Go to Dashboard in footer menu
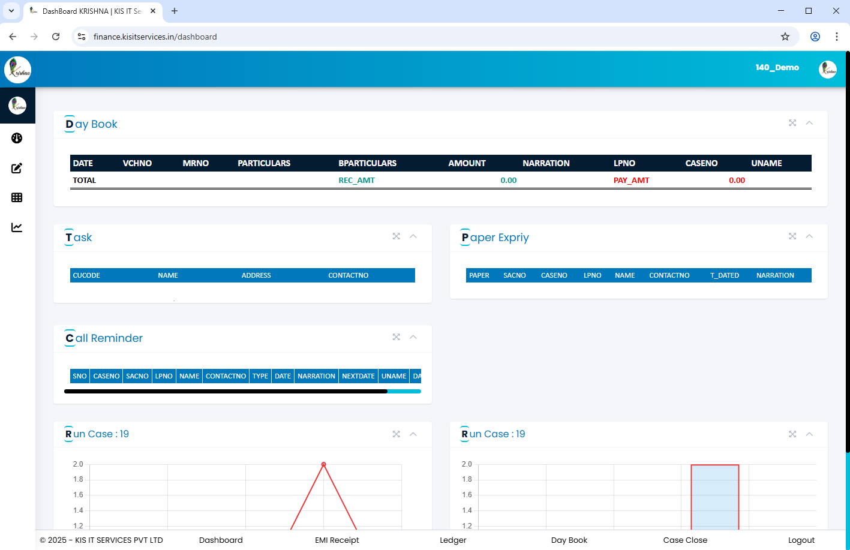This screenshot has width=850, height=550. coord(221,540)
